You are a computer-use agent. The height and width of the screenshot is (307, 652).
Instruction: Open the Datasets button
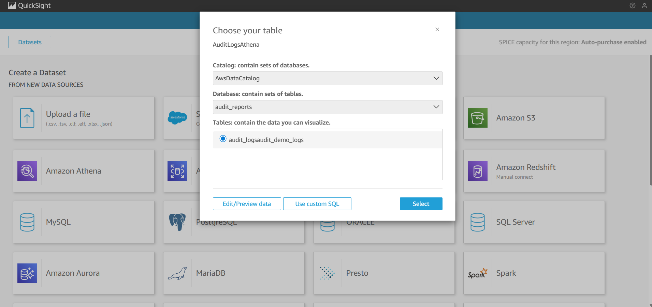(x=30, y=42)
